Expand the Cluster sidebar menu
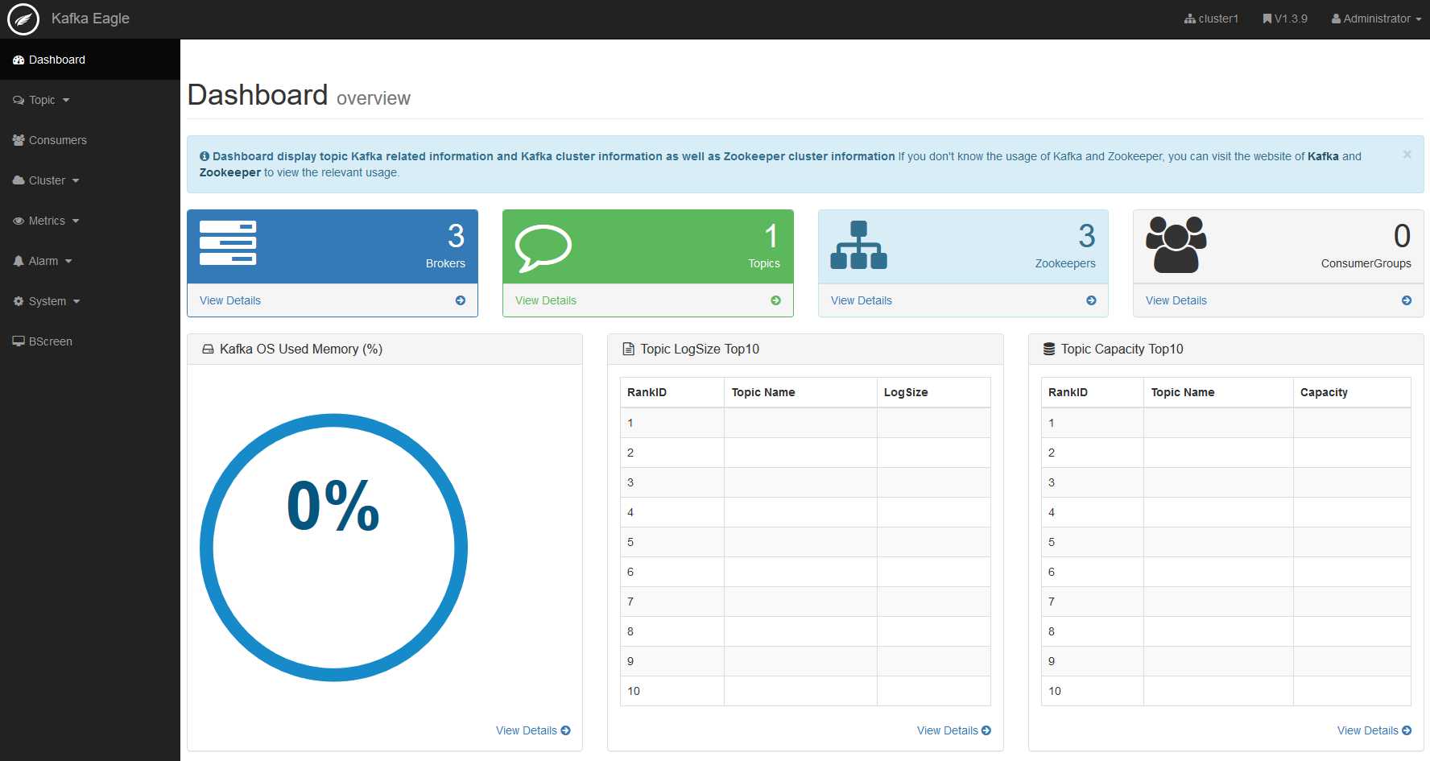 [x=90, y=180]
